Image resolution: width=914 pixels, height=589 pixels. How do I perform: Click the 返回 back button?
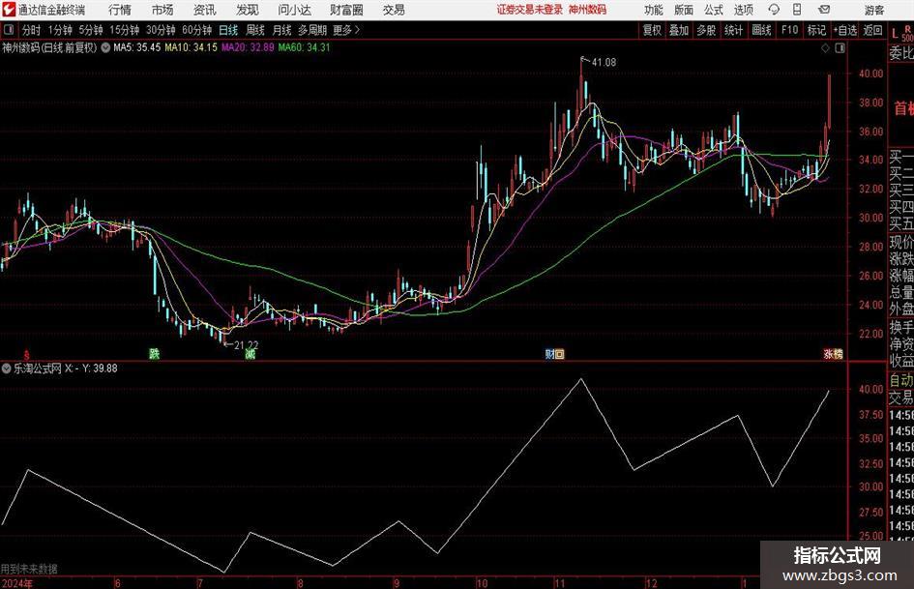click(872, 30)
